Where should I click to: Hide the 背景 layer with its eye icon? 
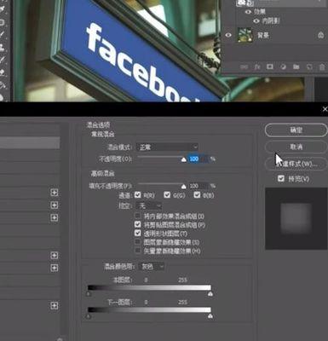pyautogui.click(x=228, y=35)
